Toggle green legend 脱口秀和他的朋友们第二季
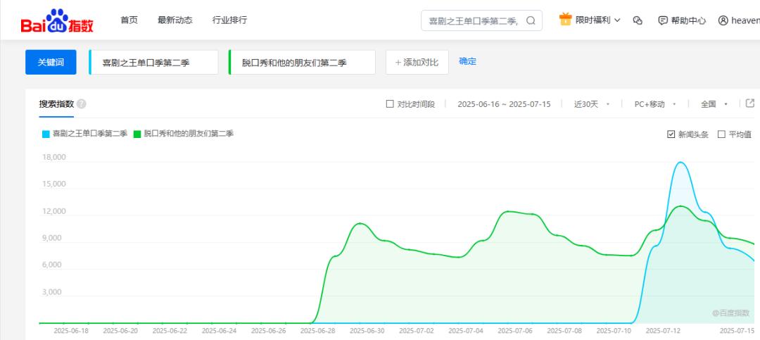Viewport: 760px width, 340px height. point(183,134)
